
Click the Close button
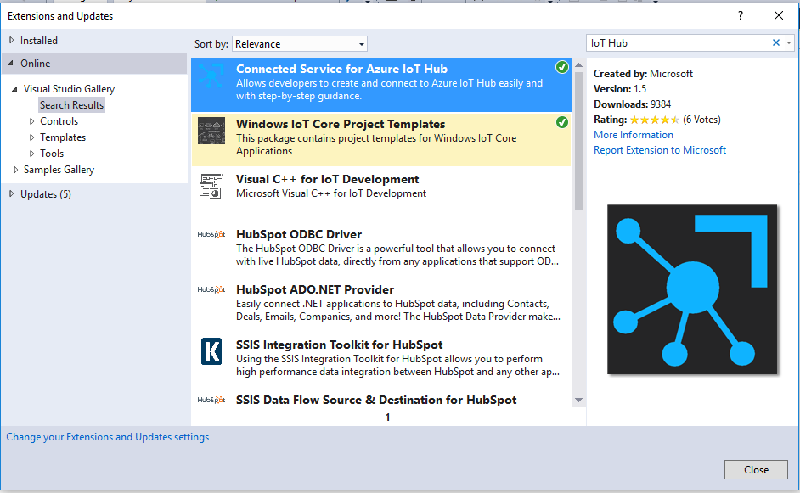pyautogui.click(x=756, y=469)
